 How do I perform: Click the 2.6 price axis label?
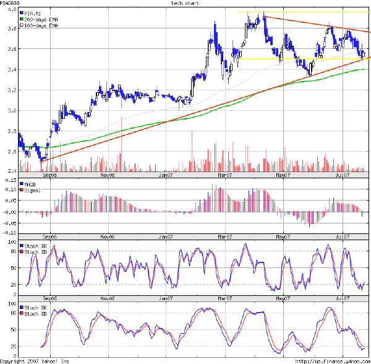12,152
